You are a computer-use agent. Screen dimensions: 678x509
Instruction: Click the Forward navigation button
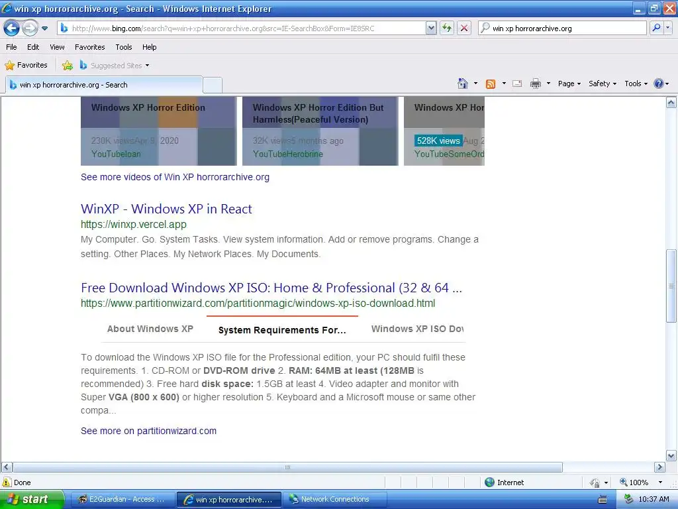click(x=30, y=28)
